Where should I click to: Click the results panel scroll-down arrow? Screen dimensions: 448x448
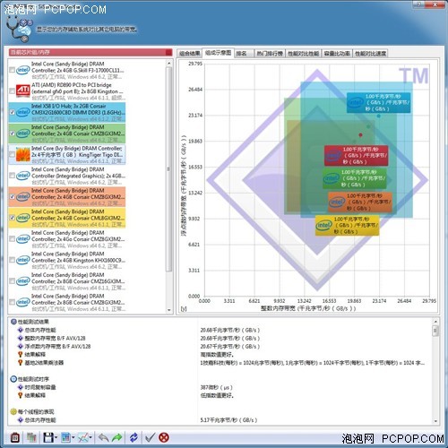coord(435,421)
